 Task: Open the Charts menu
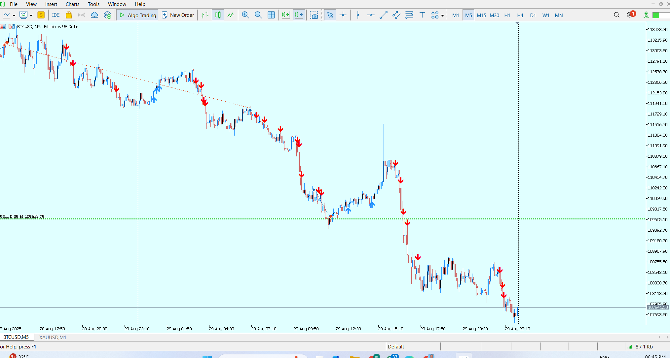[x=72, y=4]
